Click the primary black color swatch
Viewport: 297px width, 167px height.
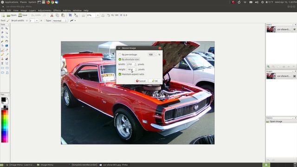3,99
